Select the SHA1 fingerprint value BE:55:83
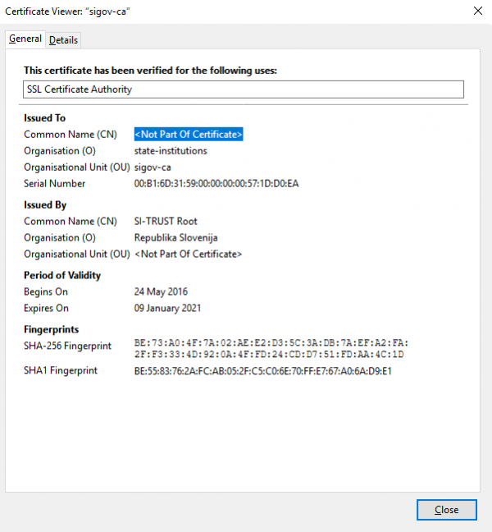This screenshot has width=492, height=532. click(x=262, y=371)
